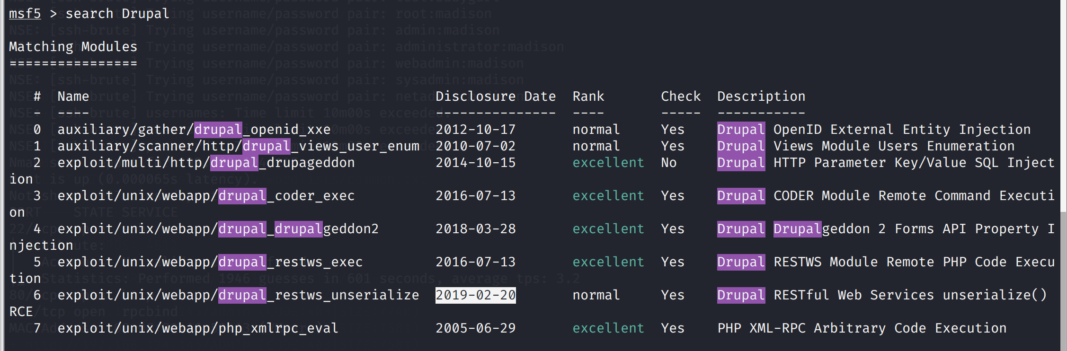The image size is (1067, 351).
Task: Click module exploit/unix/webapp/drupal_drupalgeddon2
Action: [218, 229]
